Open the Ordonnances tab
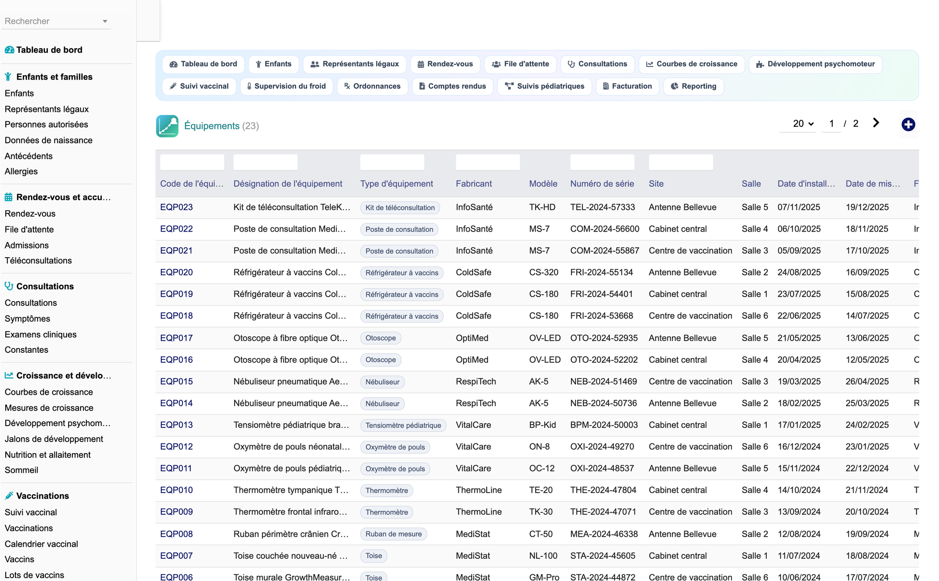The image size is (939, 581). point(373,86)
